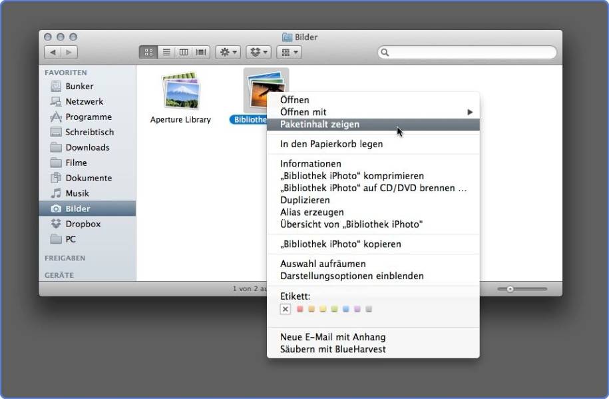Apply the red label color
The height and width of the screenshot is (399, 609).
(x=300, y=309)
